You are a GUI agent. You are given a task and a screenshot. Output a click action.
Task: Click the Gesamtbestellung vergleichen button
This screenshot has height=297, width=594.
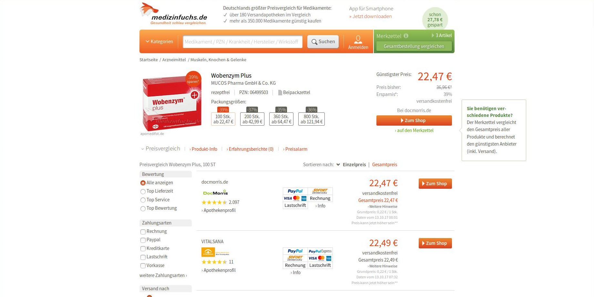[414, 46]
